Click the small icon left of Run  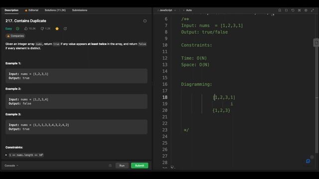[x=110, y=166]
